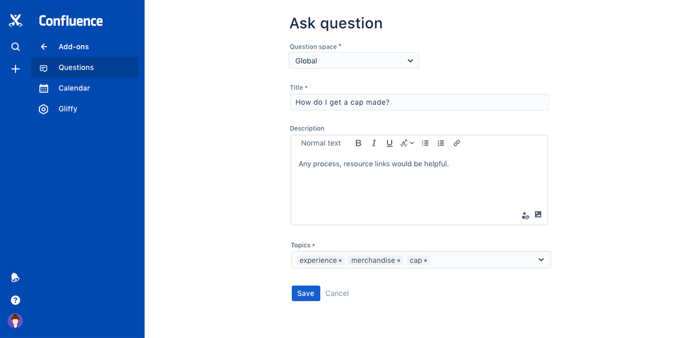Open the notifications icon in sidebar
The width and height of the screenshot is (692, 338).
coord(15,278)
